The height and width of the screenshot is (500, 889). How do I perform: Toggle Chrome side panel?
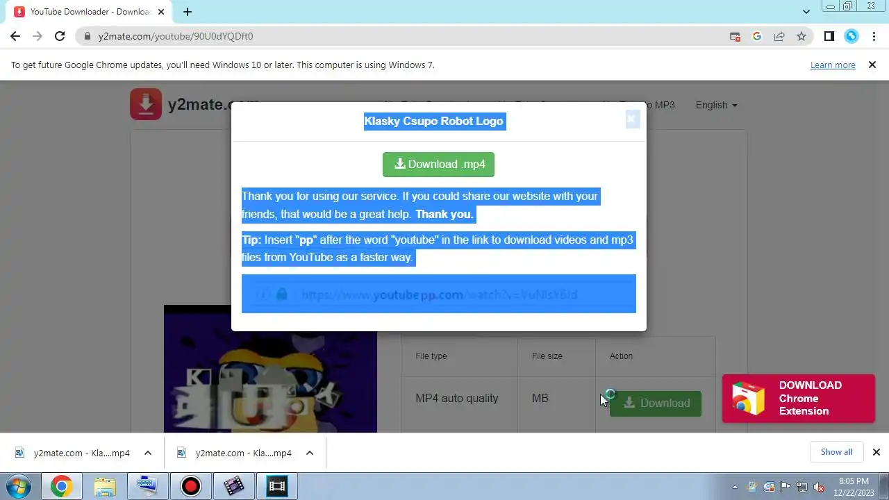tap(829, 36)
